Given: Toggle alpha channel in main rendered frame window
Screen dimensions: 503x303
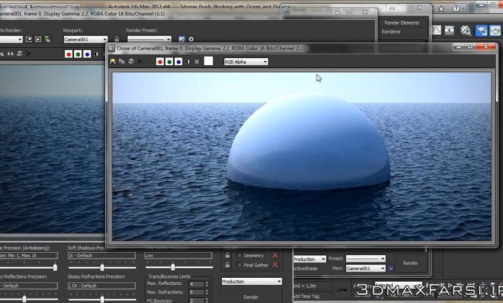Looking at the screenshot, I should point(96,54).
